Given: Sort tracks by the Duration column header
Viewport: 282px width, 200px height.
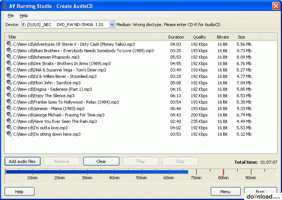Looking at the screenshot, I should (x=176, y=37).
